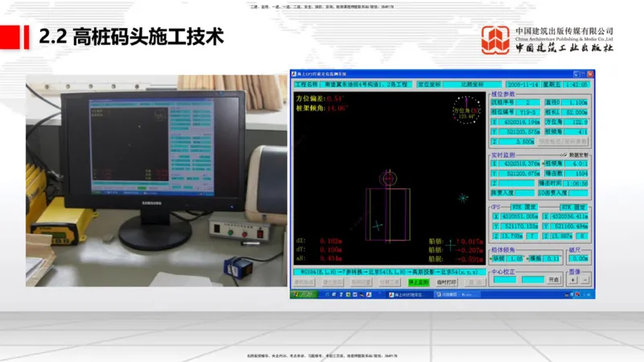Click the first 中心校正 input field
Screen dimensions: 644x362
[505, 279]
